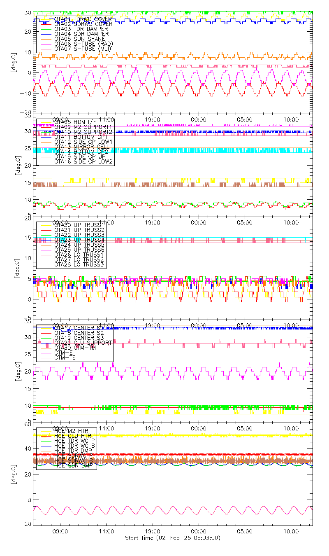Select the 'CTM-E' legend entry
This screenshot has height=556, width=329.
63,353
